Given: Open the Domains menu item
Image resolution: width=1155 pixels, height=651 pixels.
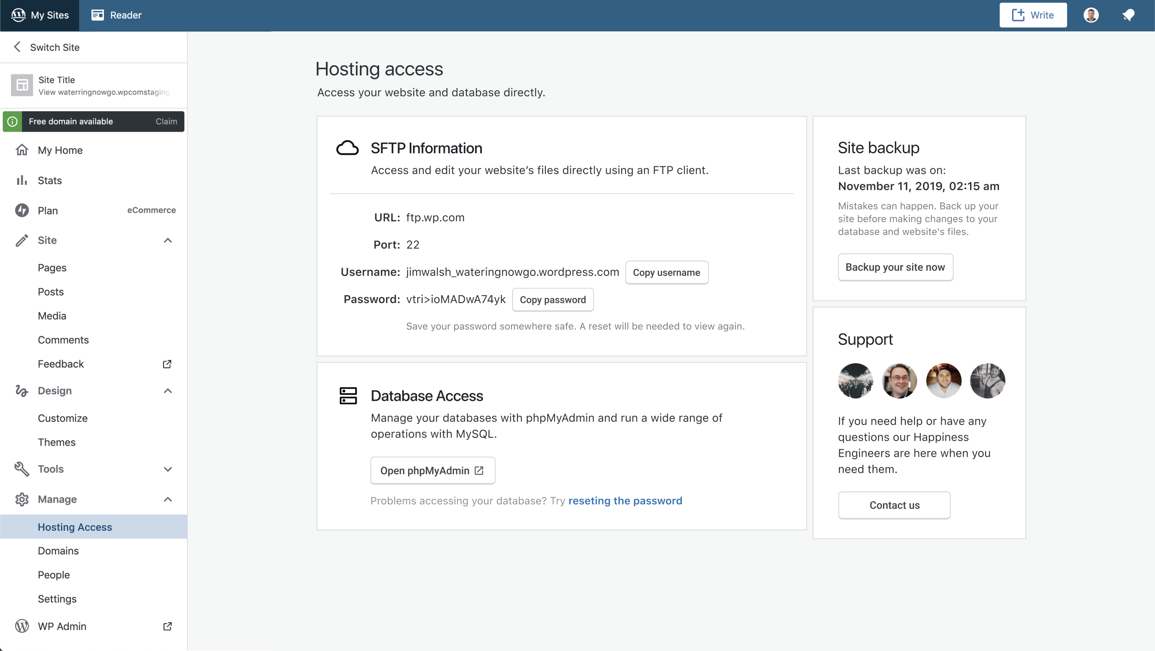Looking at the screenshot, I should coord(58,551).
